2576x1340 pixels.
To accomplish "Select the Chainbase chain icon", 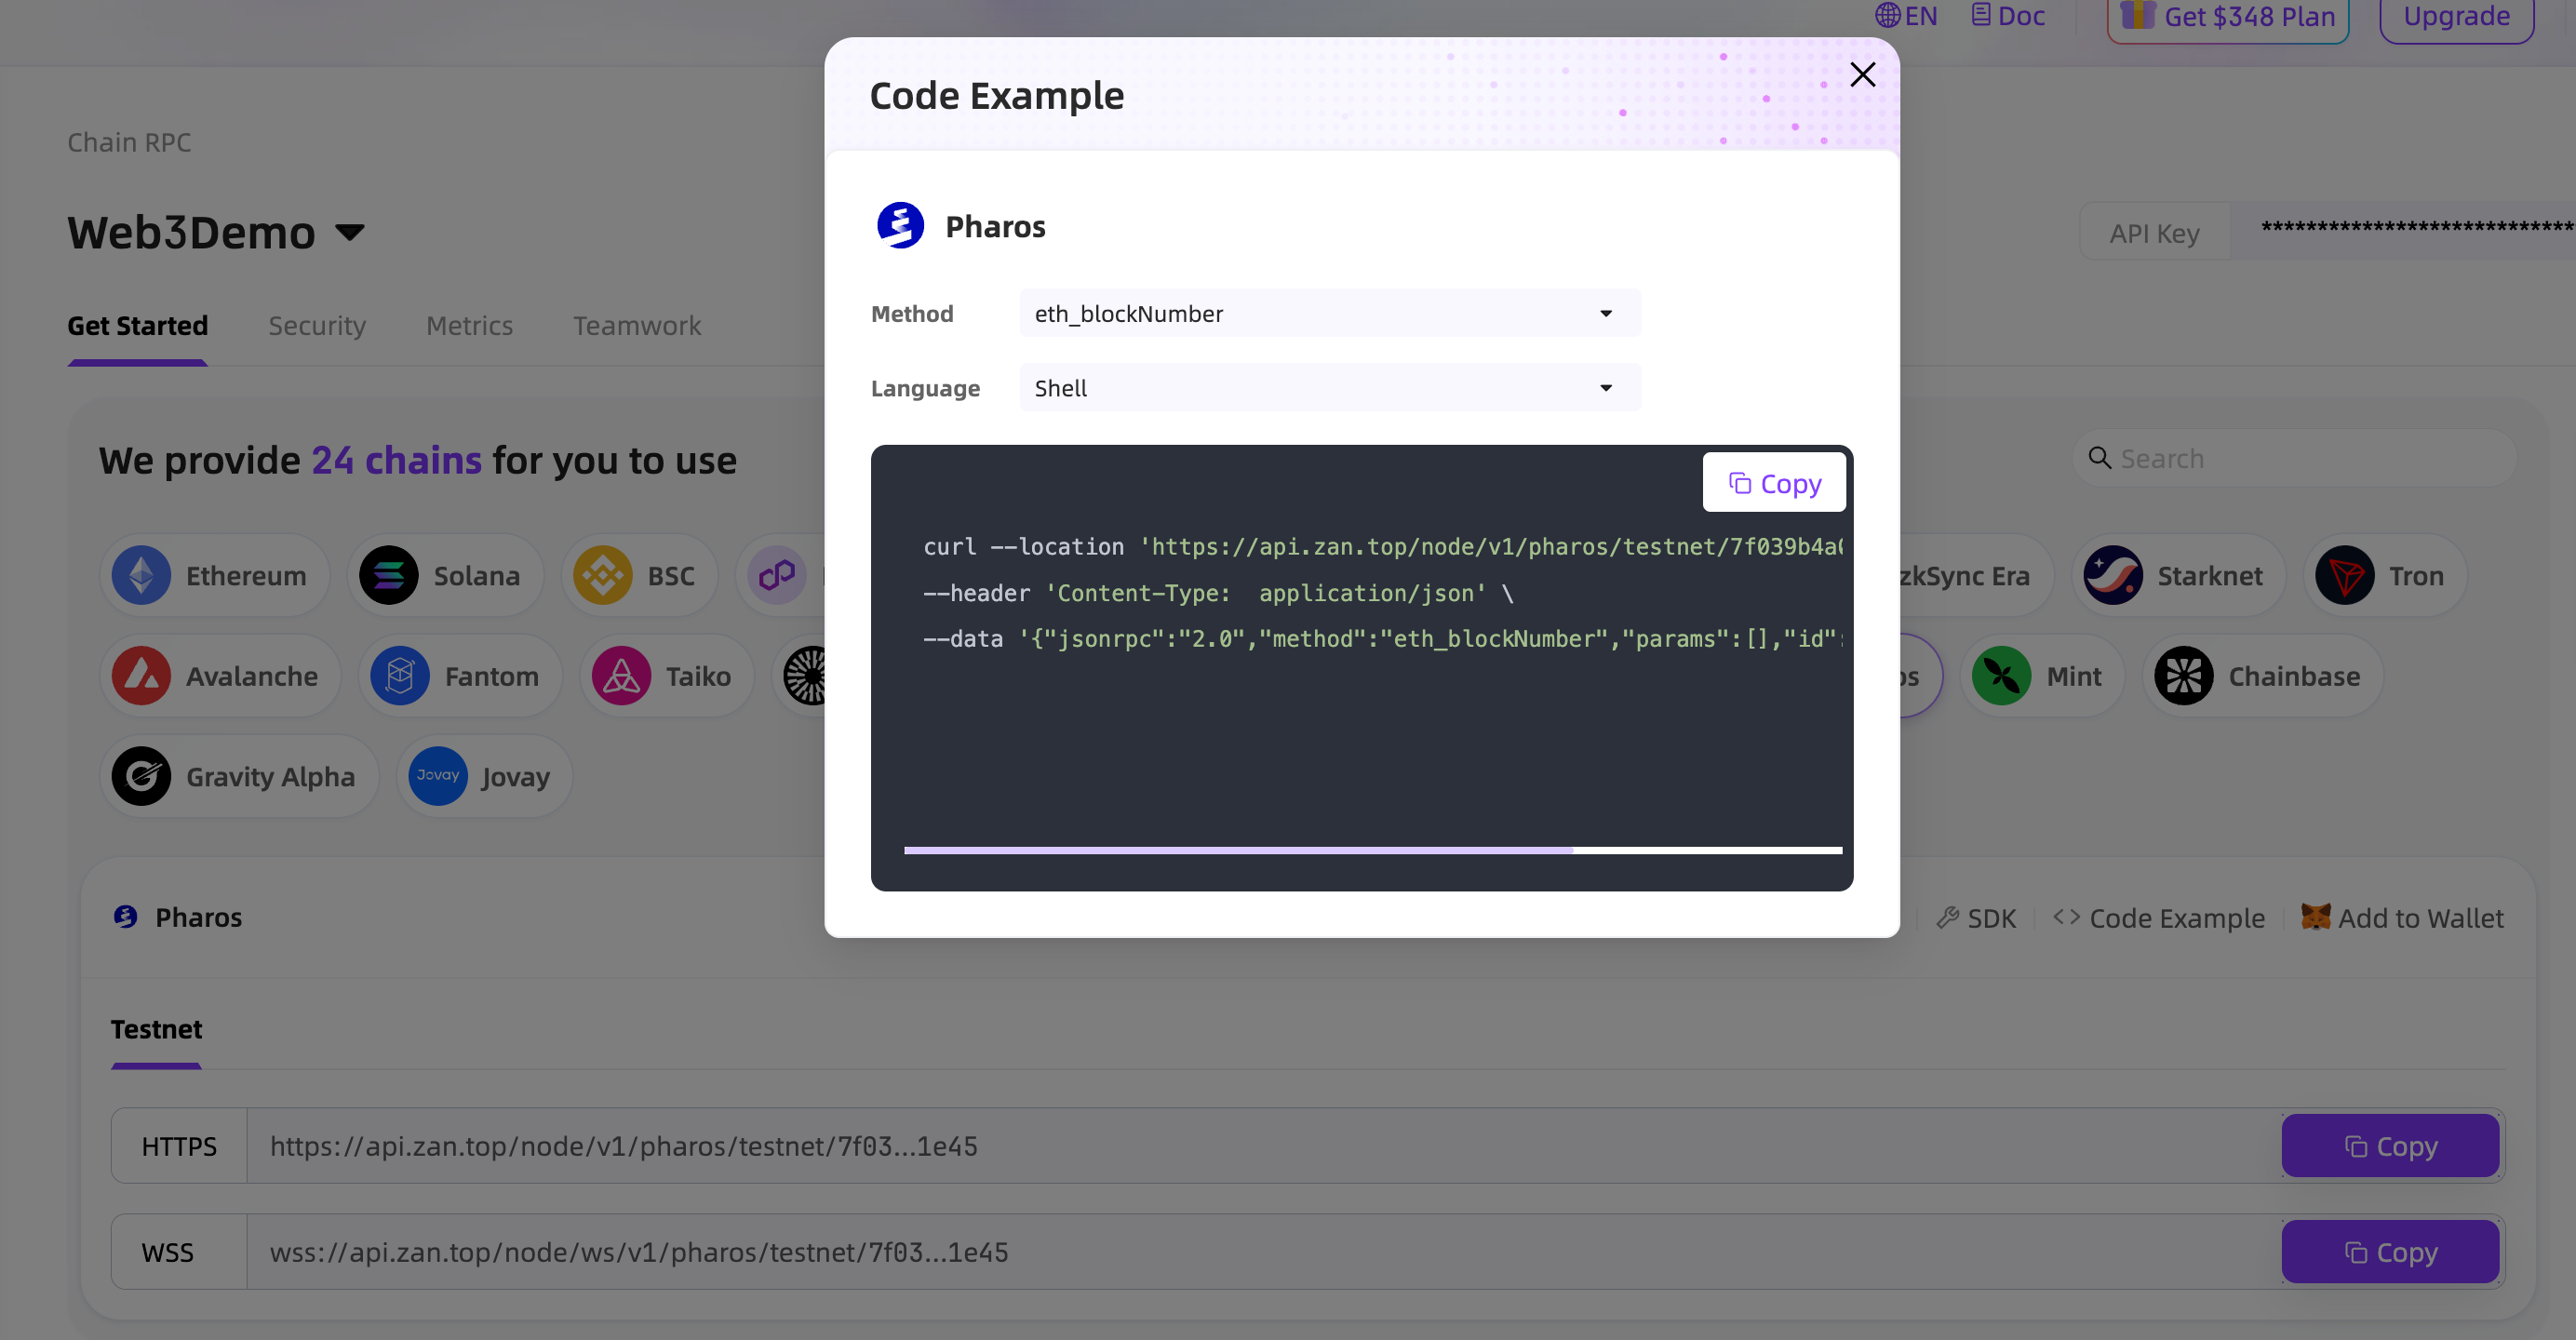I will 2183,677.
